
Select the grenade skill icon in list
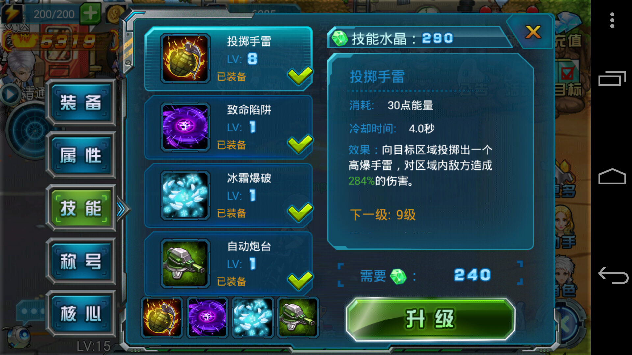[x=185, y=59]
